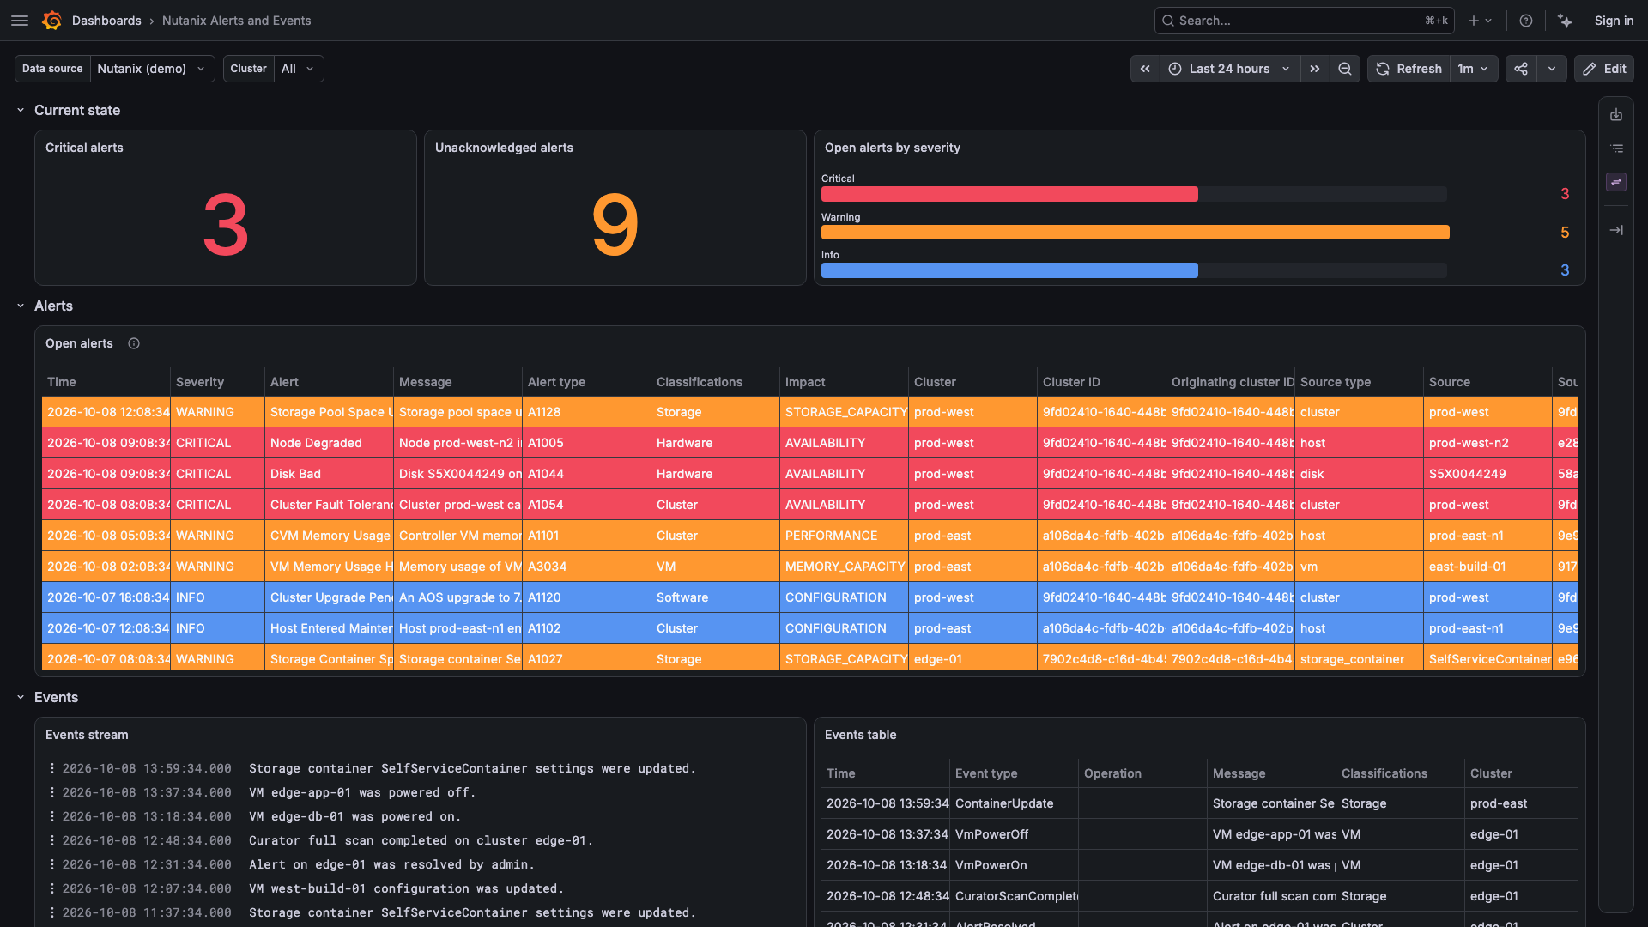Viewport: 1648px width, 927px height.
Task: Shift time range forward
Action: pyautogui.click(x=1315, y=69)
